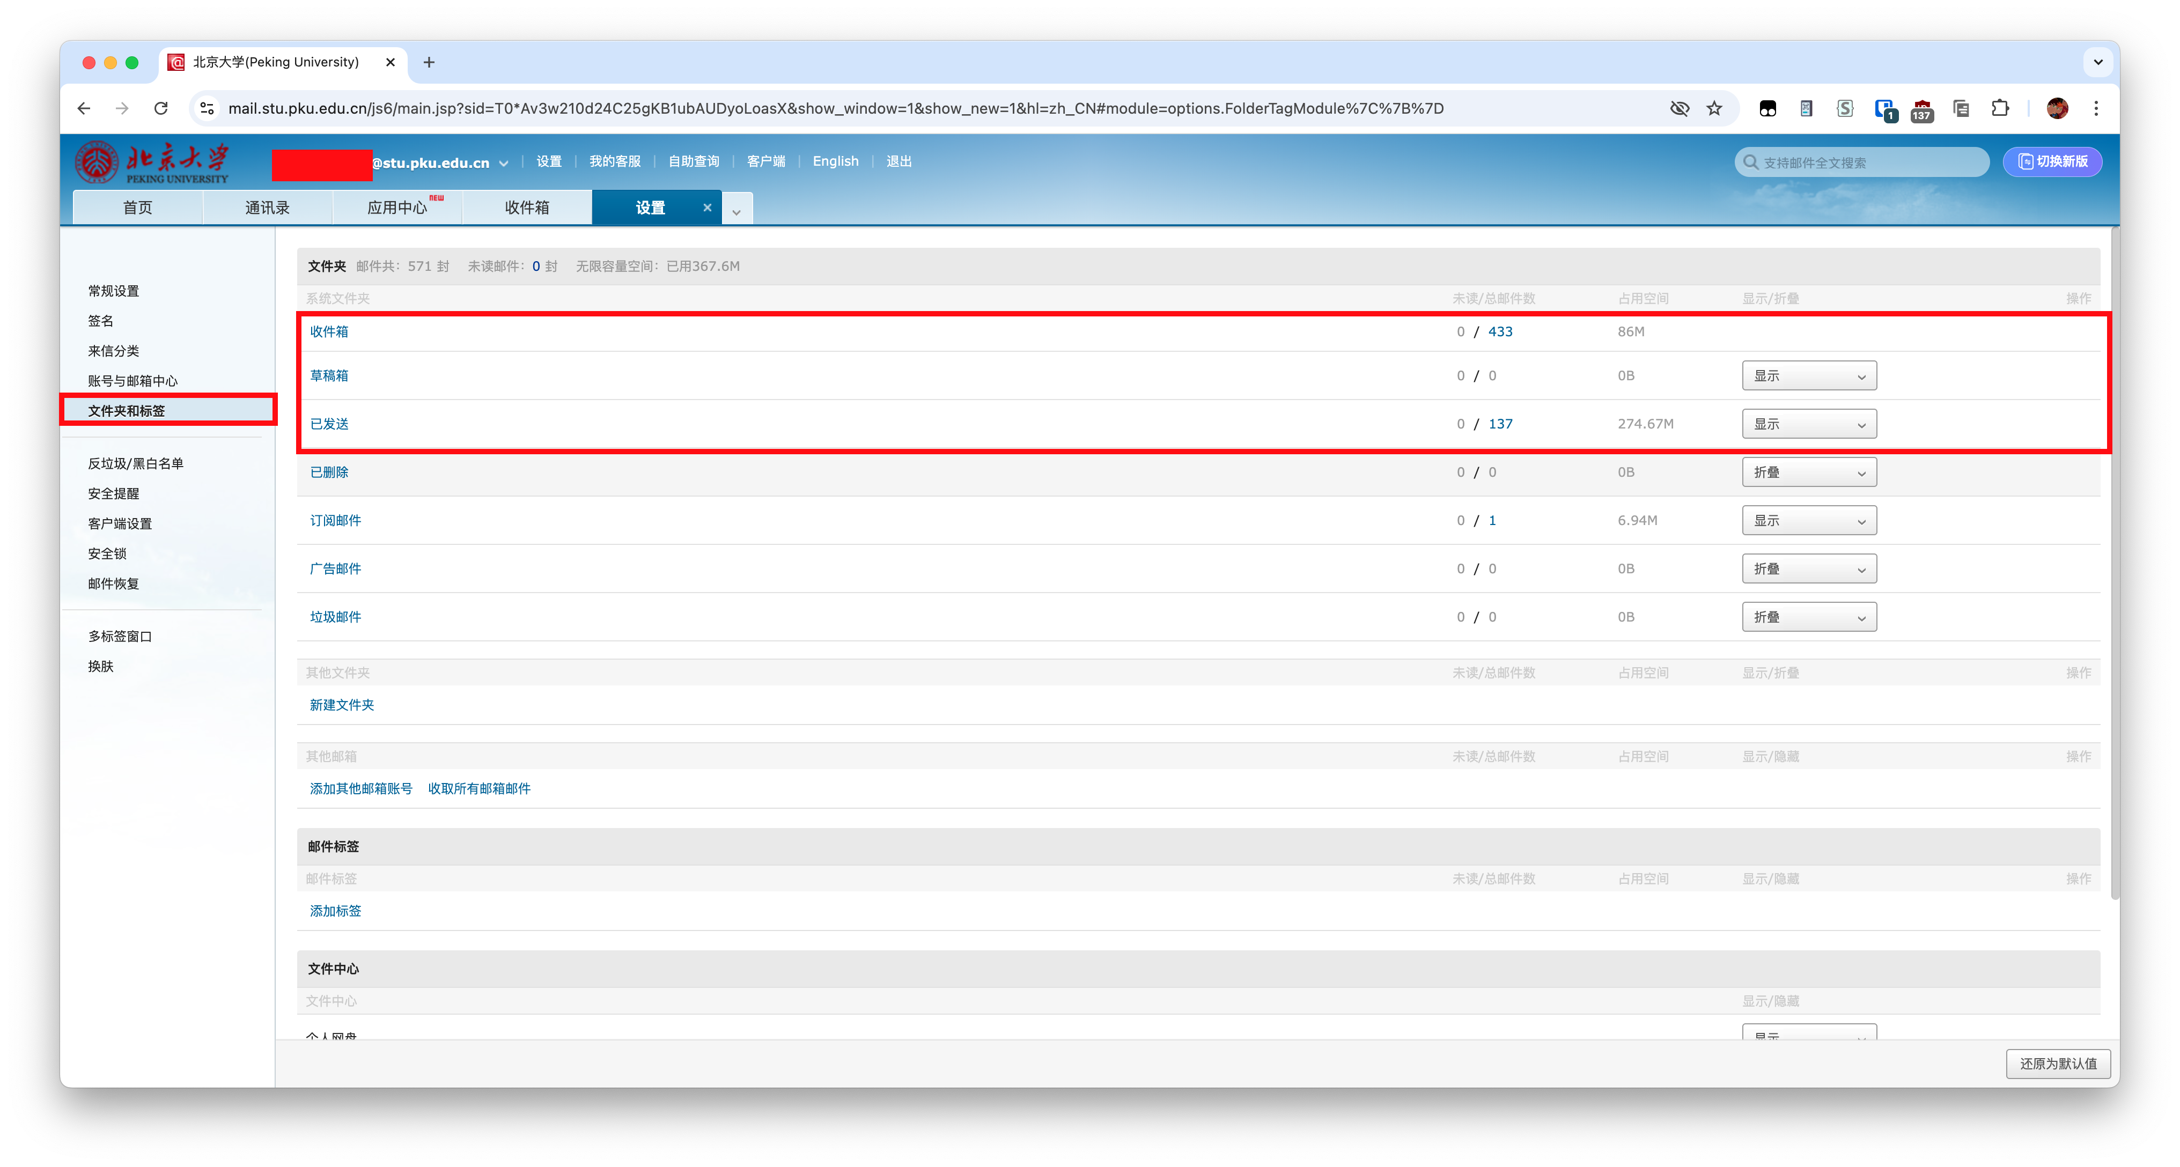Click the 新建文件夹 link
The image size is (2180, 1167).
point(342,705)
